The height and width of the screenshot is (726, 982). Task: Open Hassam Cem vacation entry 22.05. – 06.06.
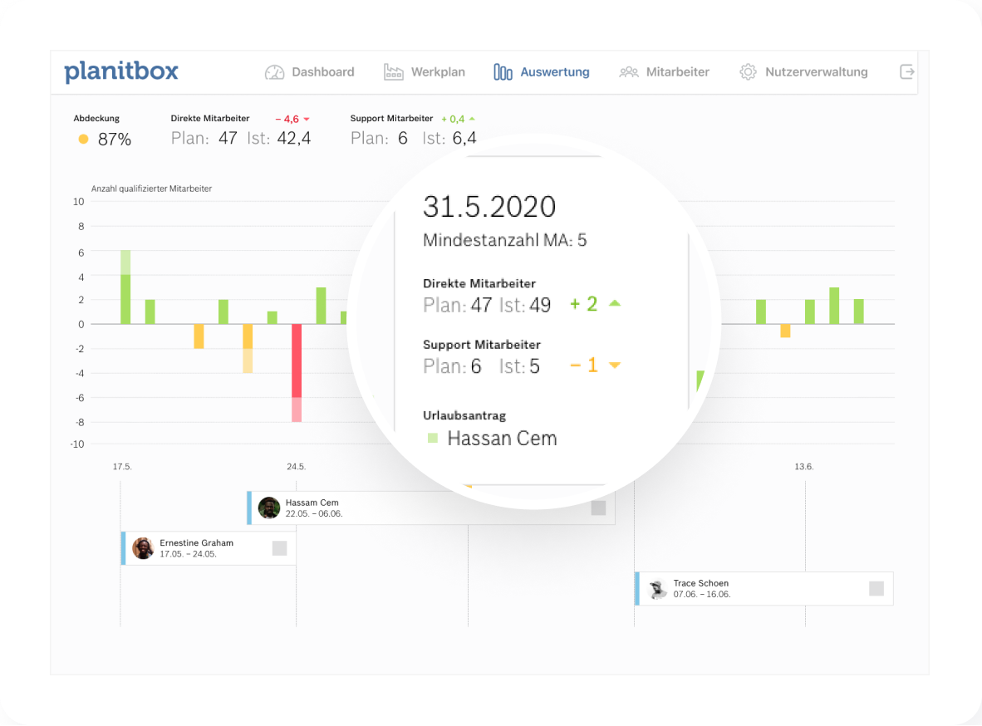(x=431, y=508)
